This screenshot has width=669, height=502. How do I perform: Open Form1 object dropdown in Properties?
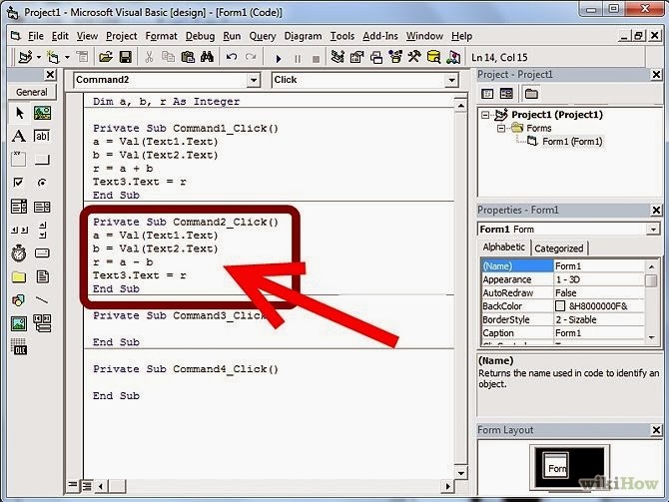pos(653,229)
